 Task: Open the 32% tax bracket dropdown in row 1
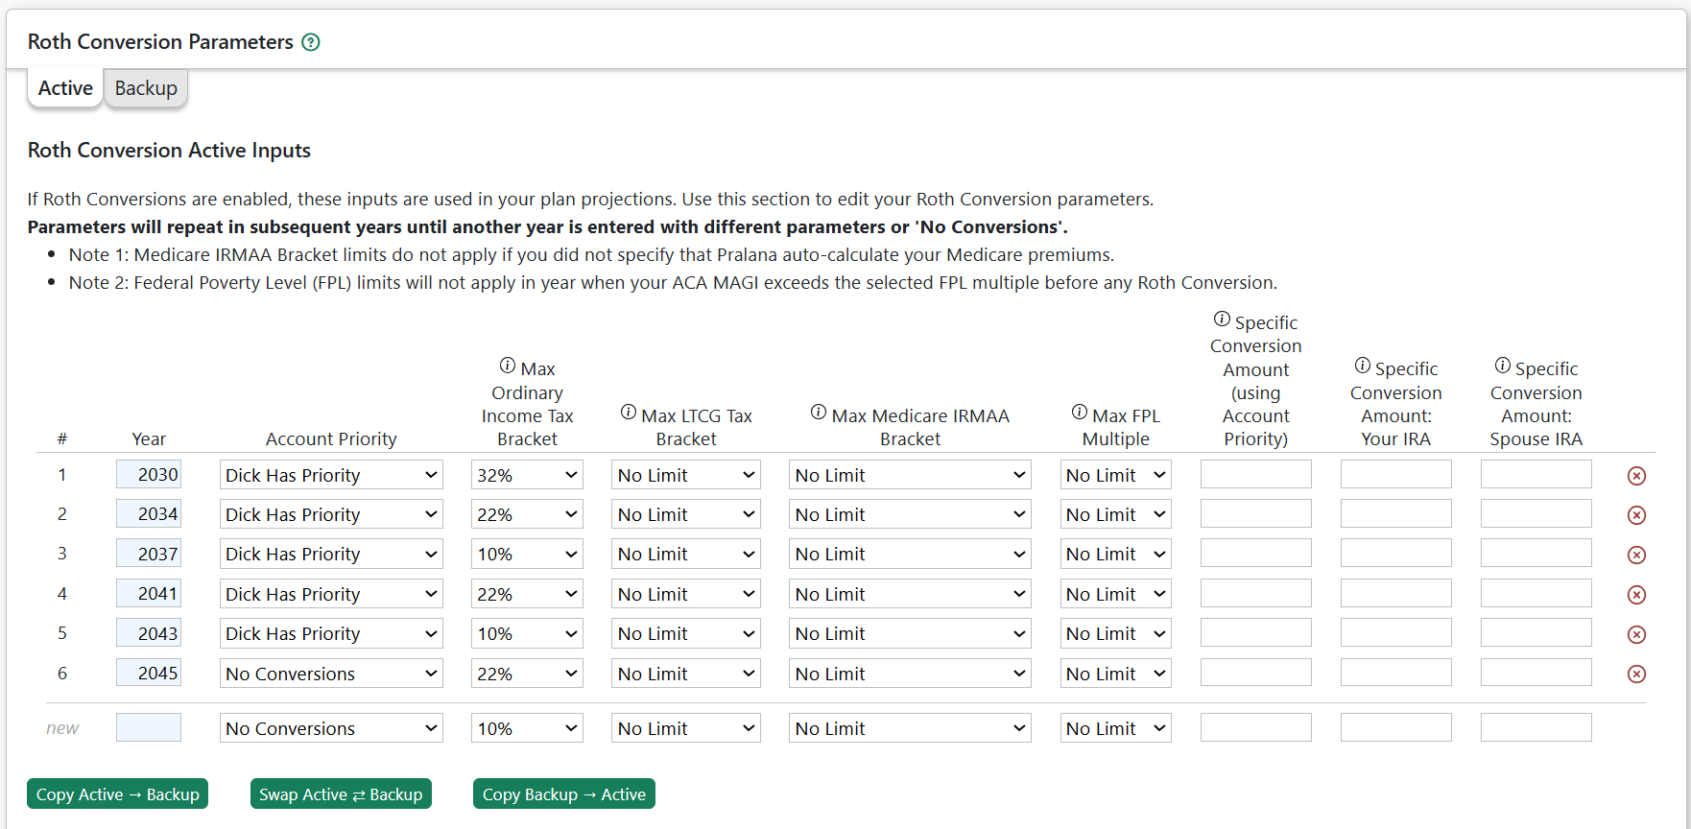point(527,476)
